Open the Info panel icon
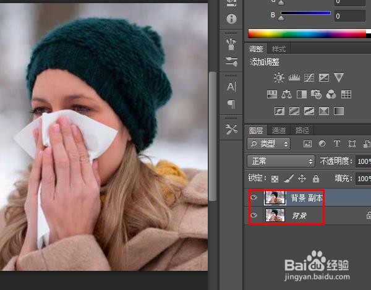 click(231, 19)
